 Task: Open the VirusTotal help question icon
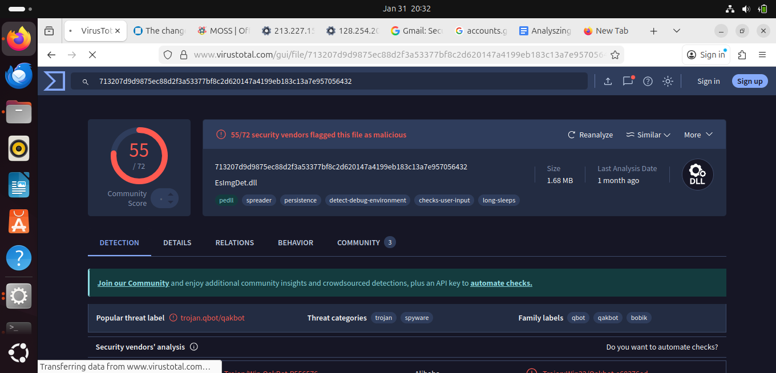pyautogui.click(x=648, y=81)
